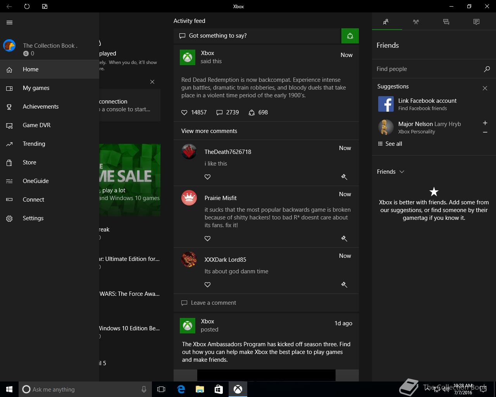496x397 pixels.
Task: Click the refresh icon in title bar
Action: click(x=27, y=6)
